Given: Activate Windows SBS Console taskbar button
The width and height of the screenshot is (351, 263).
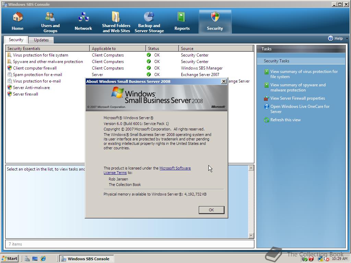Looking at the screenshot, I should click(87, 259).
